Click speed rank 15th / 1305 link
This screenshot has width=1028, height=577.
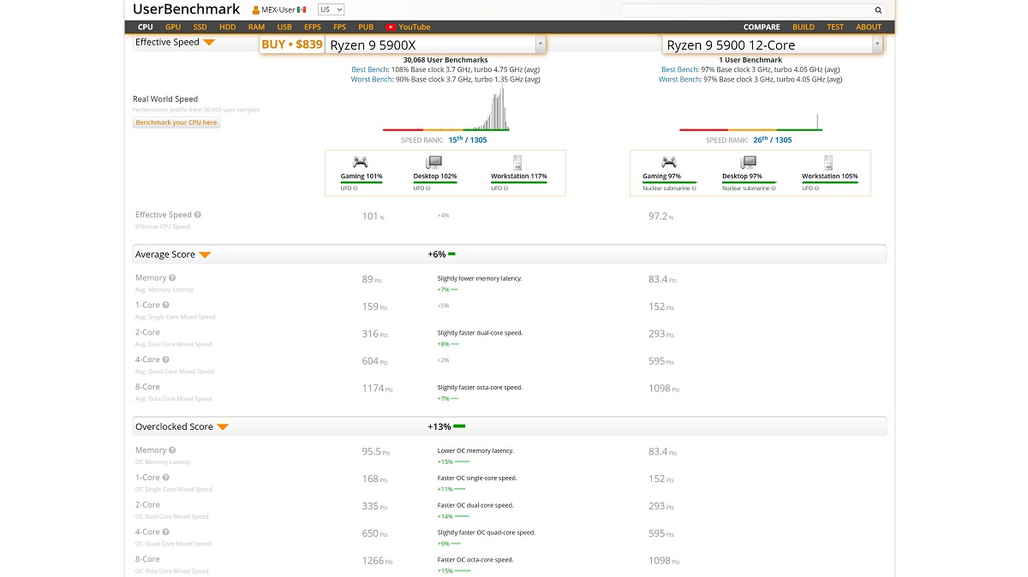pos(467,140)
